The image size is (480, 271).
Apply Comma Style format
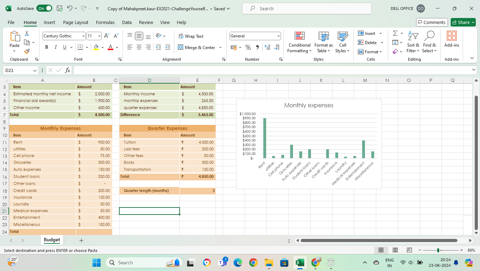point(257,47)
